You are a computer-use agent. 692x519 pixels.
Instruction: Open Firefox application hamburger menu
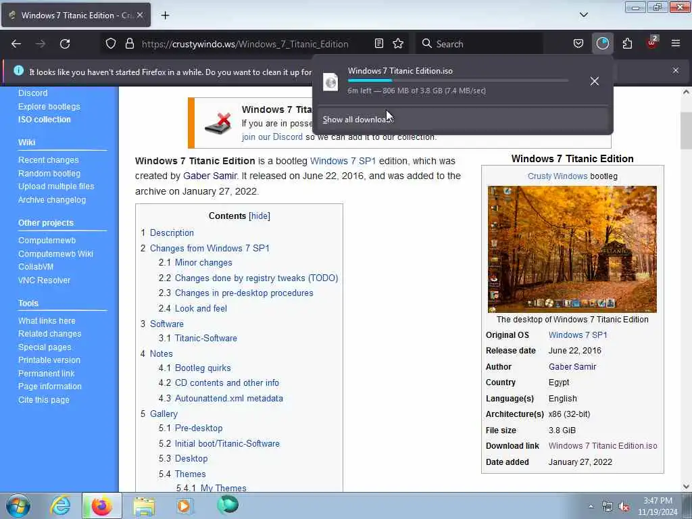[x=676, y=43]
